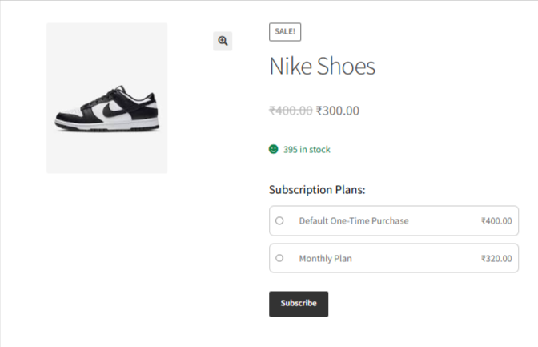Screen dimensions: 538x347
Task: Open the Nike shoe product image
Action: point(107,98)
